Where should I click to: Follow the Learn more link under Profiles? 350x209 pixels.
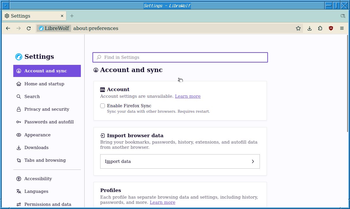click(x=163, y=202)
